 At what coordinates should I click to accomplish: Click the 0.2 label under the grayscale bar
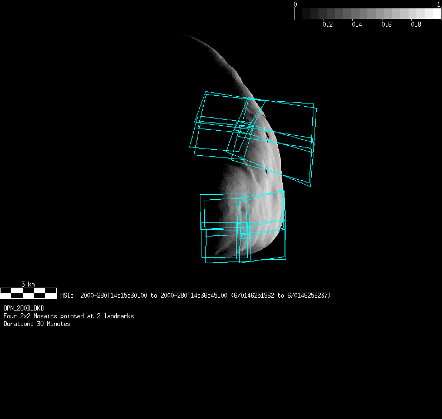click(327, 25)
